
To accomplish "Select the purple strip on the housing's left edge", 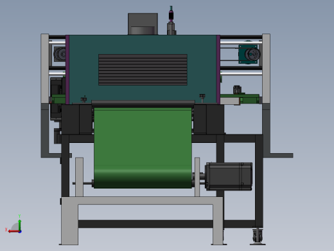I will pos(67,70).
